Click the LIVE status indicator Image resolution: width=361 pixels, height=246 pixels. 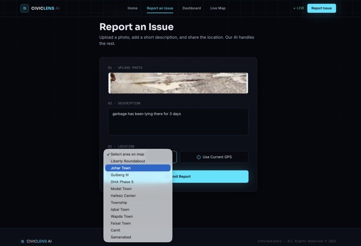click(x=299, y=8)
